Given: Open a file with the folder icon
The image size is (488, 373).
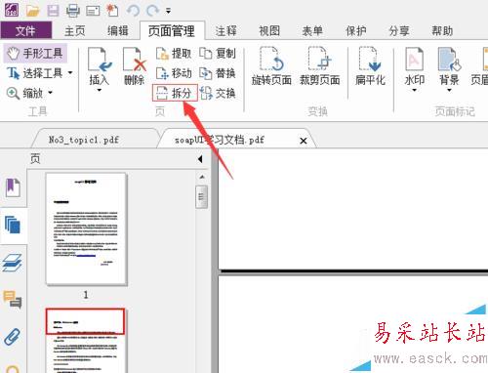Looking at the screenshot, I should click(x=32, y=11).
